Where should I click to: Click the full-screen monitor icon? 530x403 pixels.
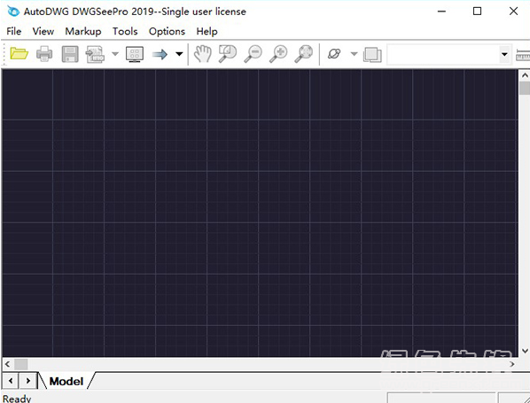click(x=135, y=54)
